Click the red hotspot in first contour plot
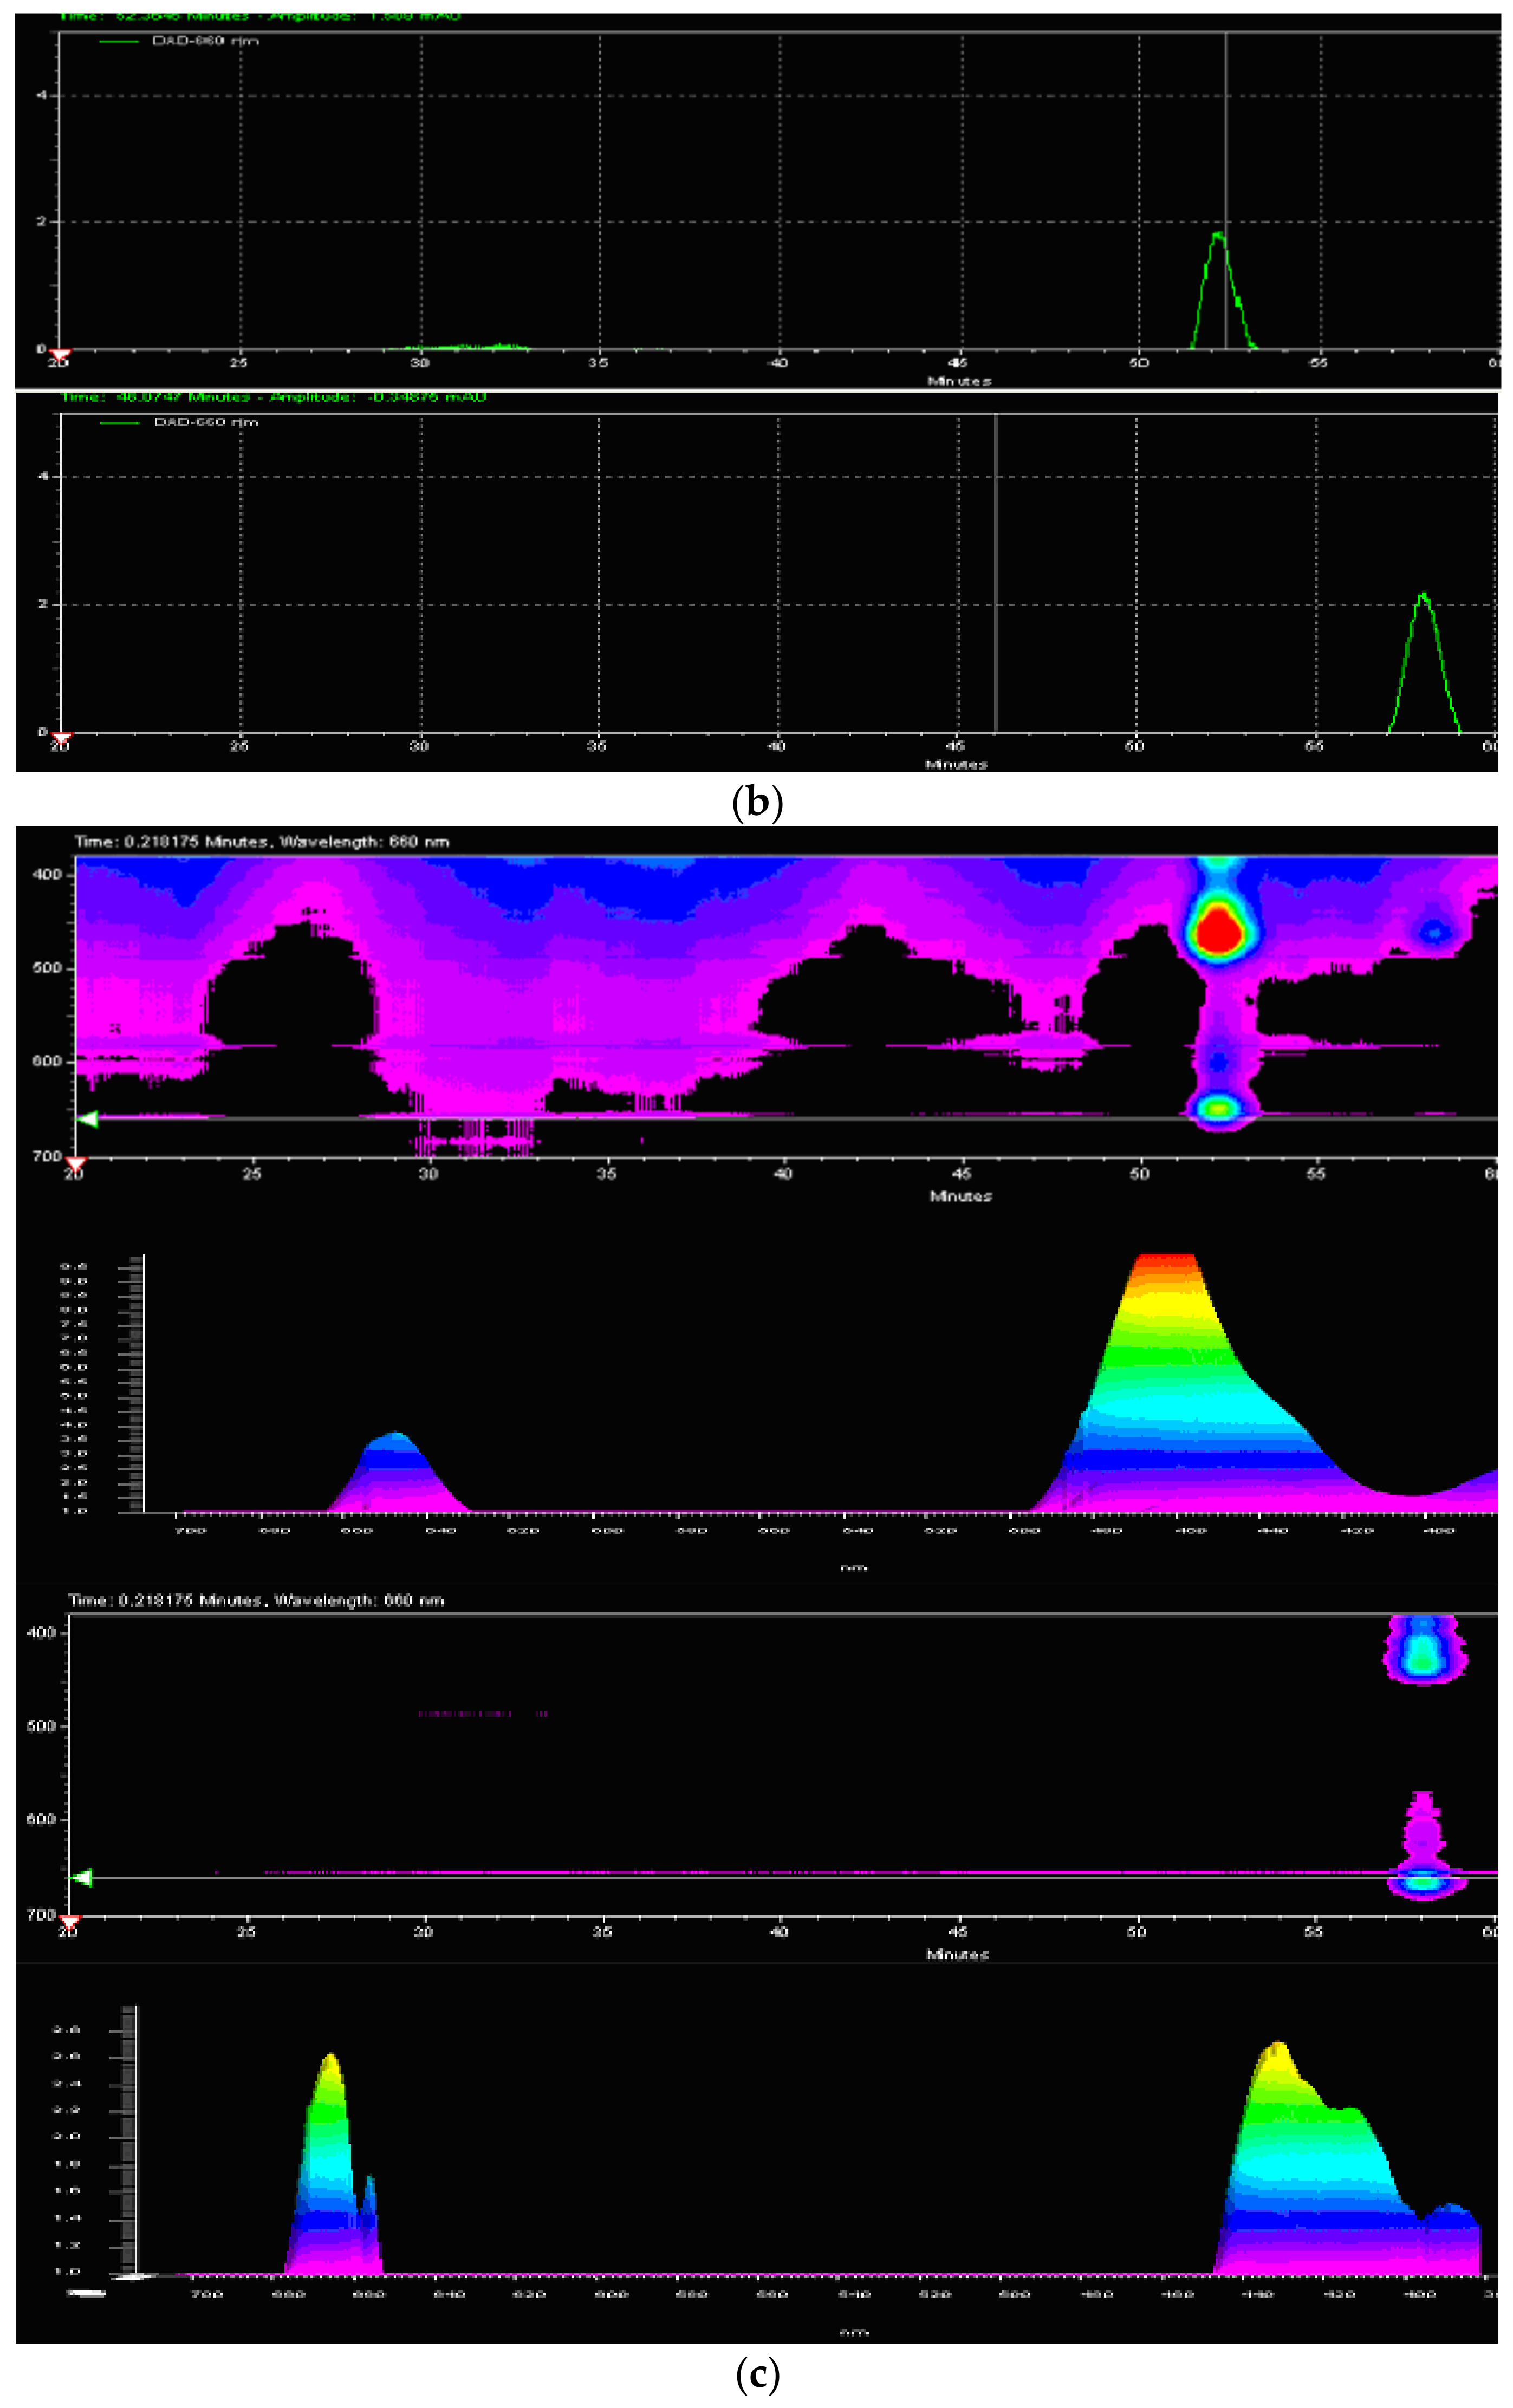Screen dimensions: 1513x2408 click(x=1219, y=933)
